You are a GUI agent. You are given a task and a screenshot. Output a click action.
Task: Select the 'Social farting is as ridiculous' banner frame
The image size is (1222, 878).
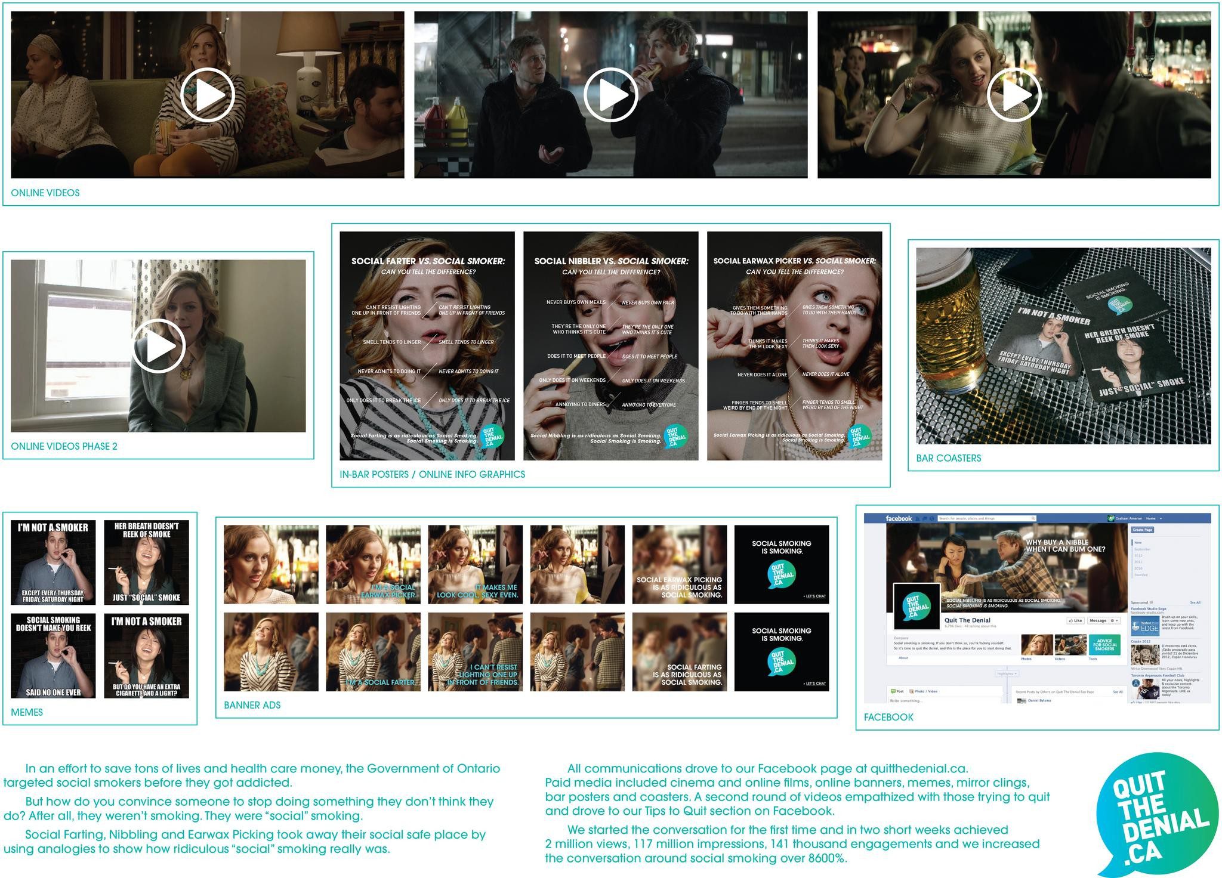tap(680, 651)
